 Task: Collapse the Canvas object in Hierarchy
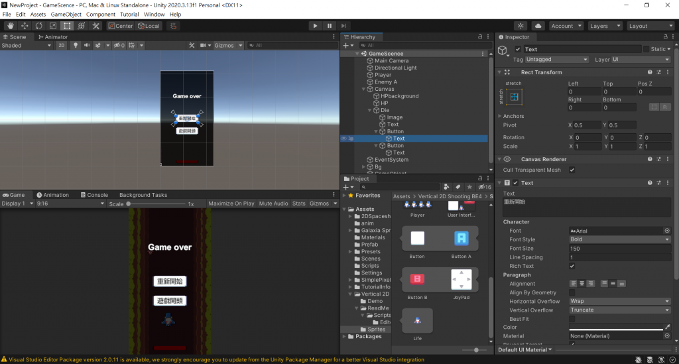(364, 89)
